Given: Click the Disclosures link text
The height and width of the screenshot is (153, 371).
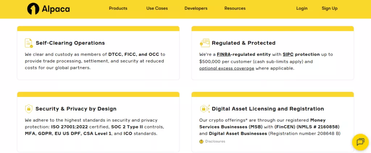Looking at the screenshot, I should click(x=215, y=141).
